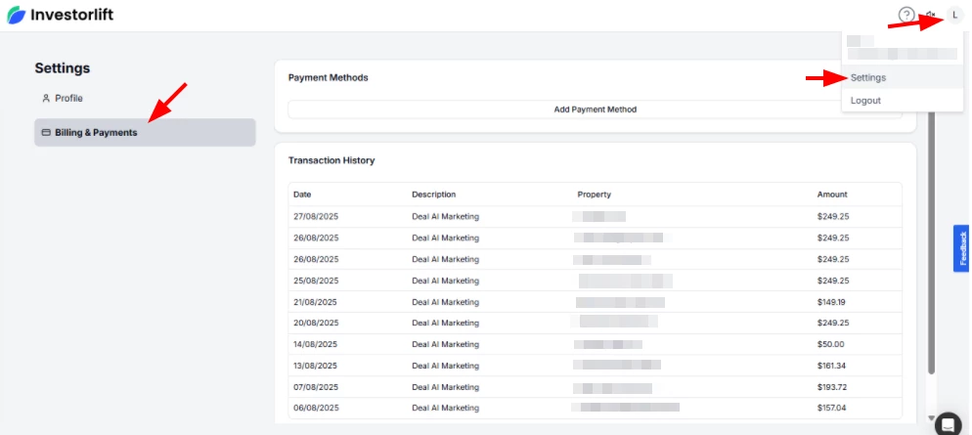Click the vertical scrollbar thumb

(x=931, y=244)
